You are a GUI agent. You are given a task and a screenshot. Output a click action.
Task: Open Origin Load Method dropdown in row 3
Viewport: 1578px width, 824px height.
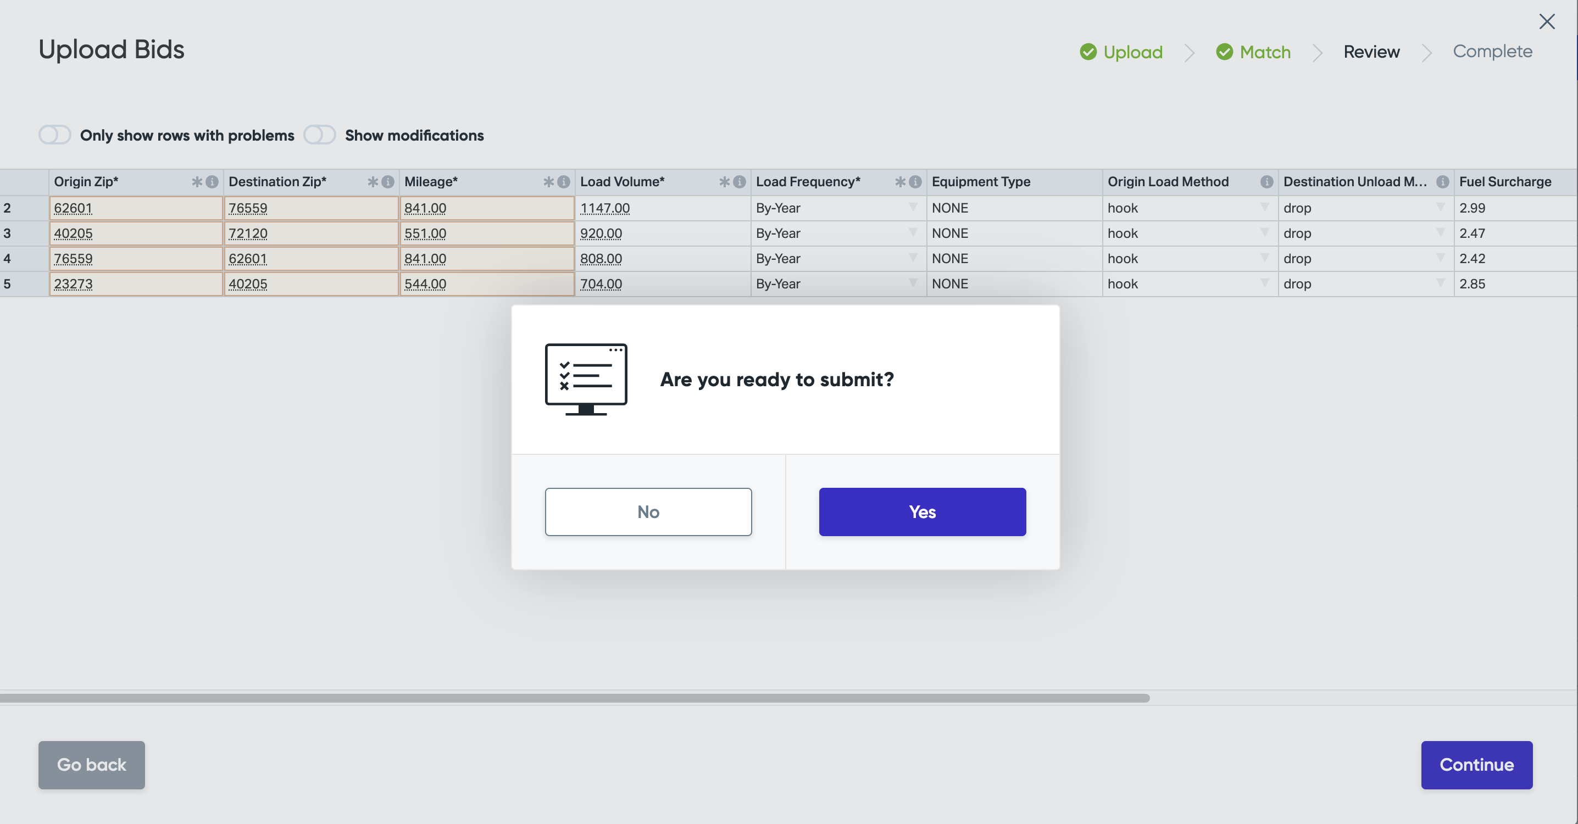click(1264, 233)
